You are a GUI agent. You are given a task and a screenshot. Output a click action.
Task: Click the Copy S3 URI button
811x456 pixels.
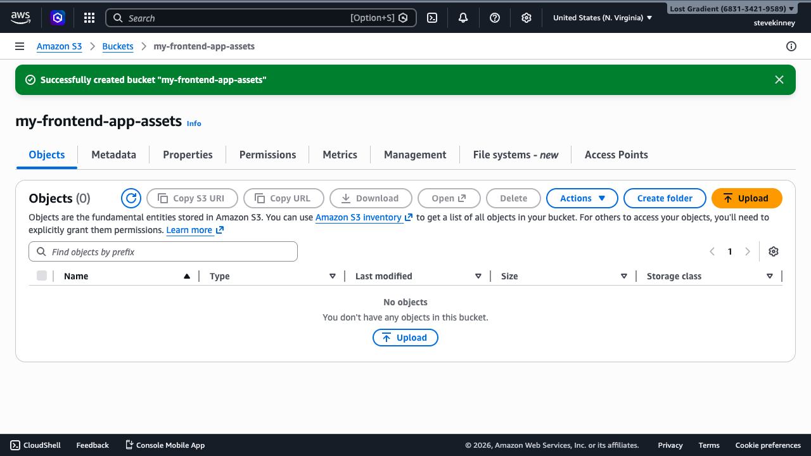pyautogui.click(x=192, y=198)
